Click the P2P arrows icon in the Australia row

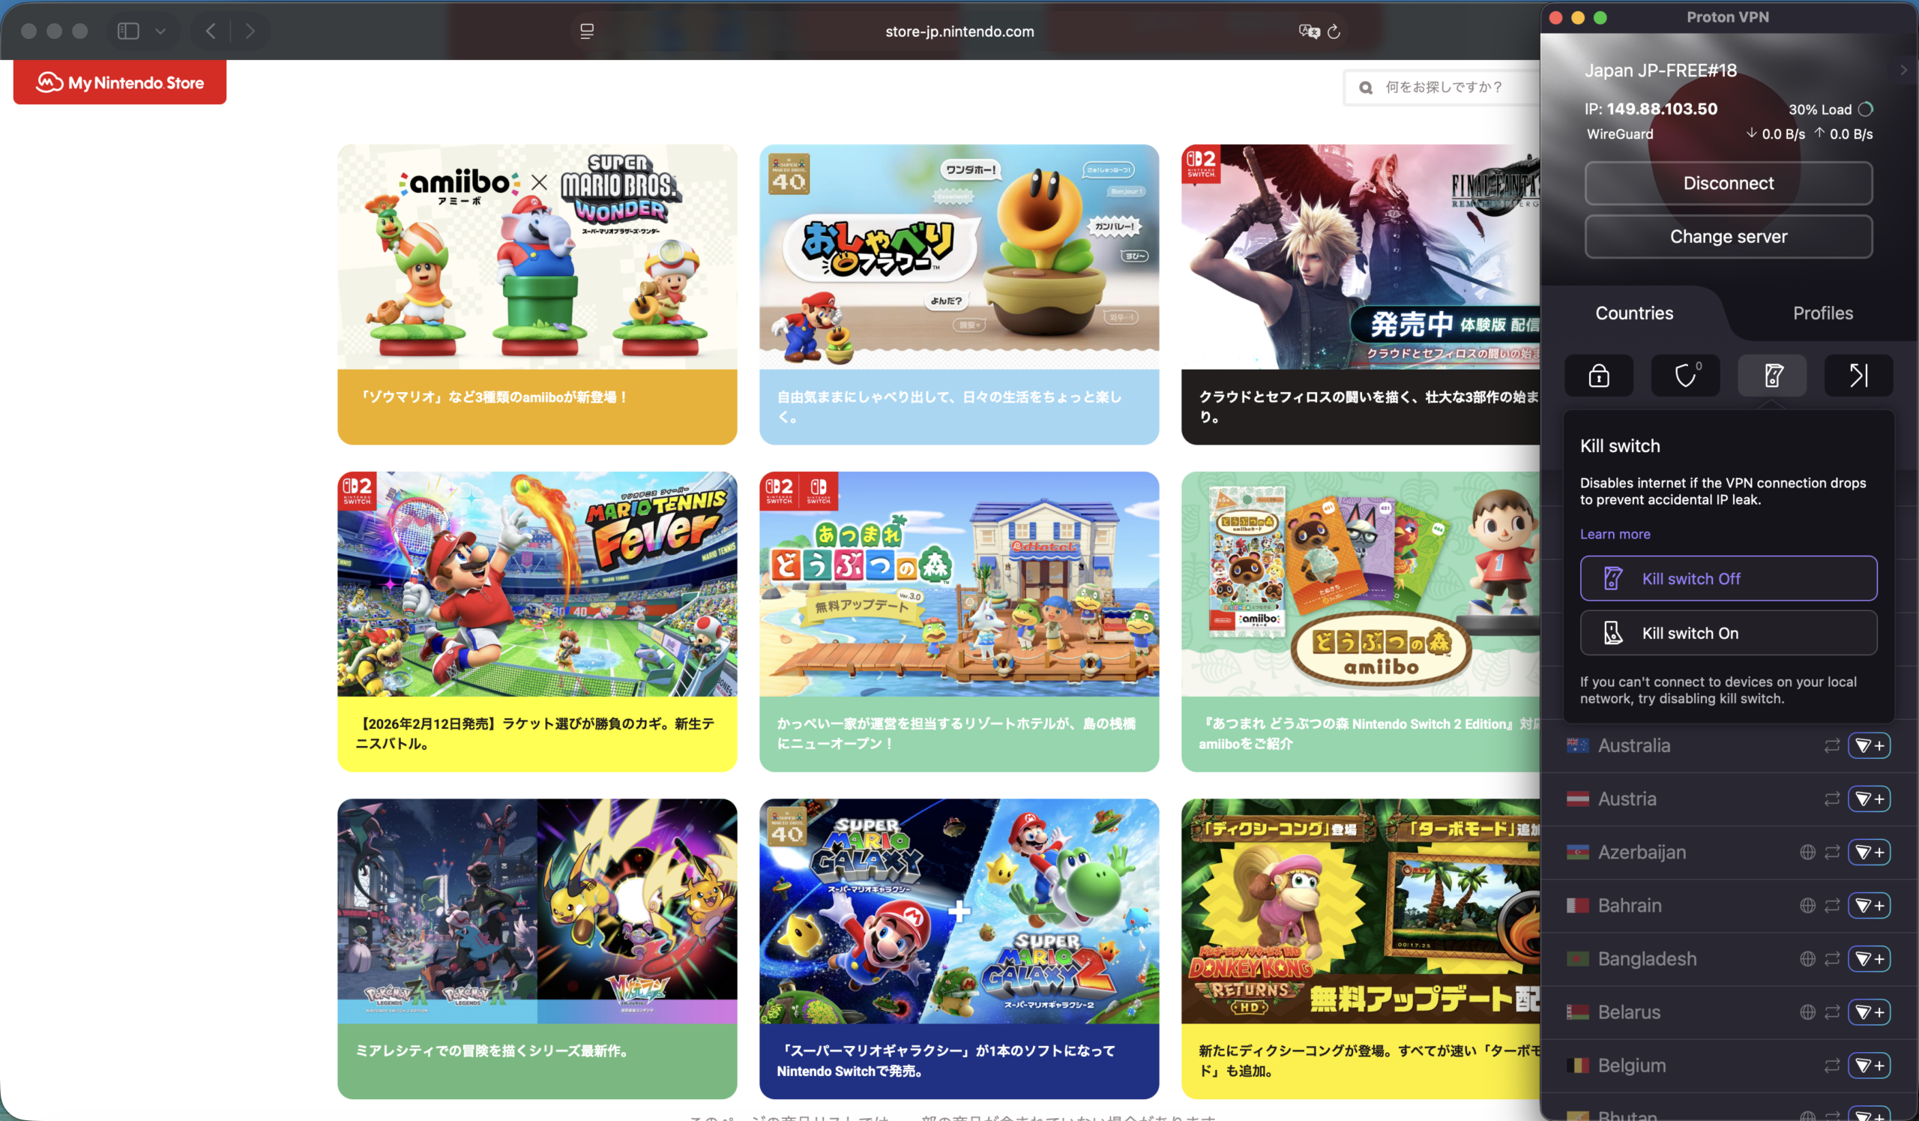[1831, 745]
